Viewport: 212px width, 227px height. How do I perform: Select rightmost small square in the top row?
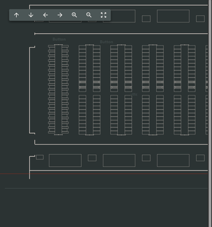click(x=200, y=19)
